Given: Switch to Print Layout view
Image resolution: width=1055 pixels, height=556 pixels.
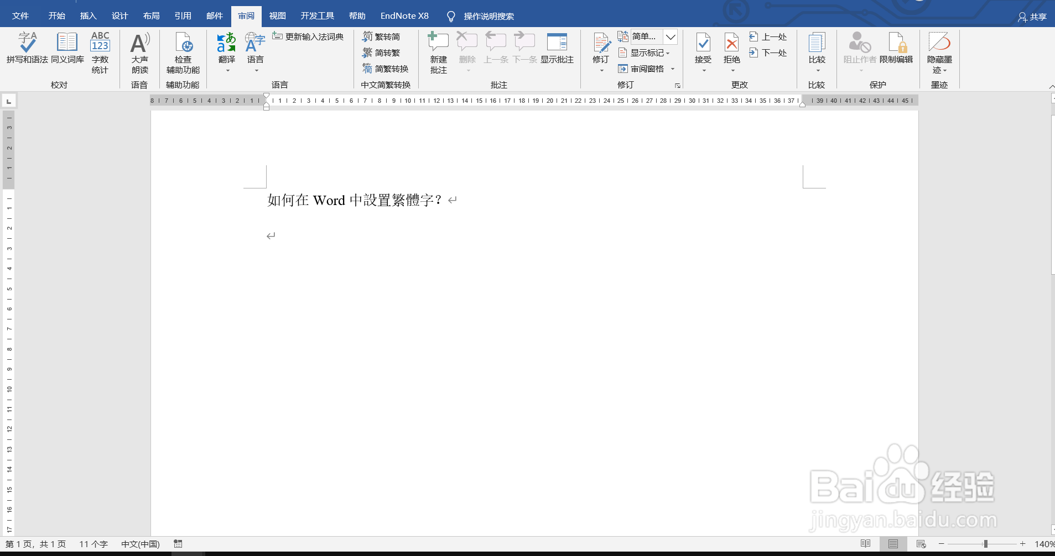Looking at the screenshot, I should pos(893,544).
